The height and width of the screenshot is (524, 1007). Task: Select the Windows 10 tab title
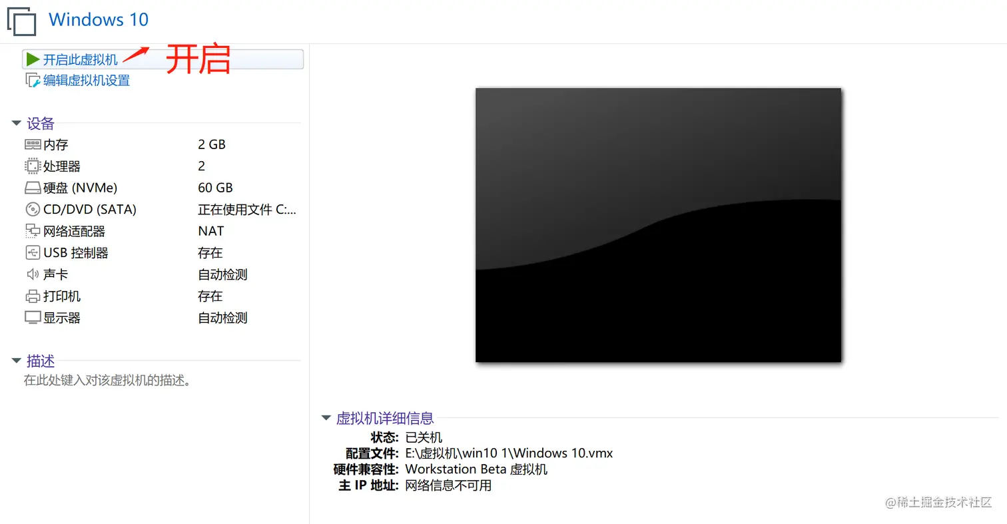97,20
